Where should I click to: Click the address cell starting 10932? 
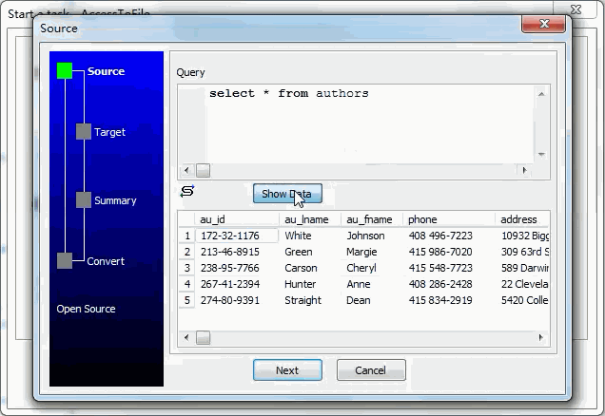click(x=522, y=236)
